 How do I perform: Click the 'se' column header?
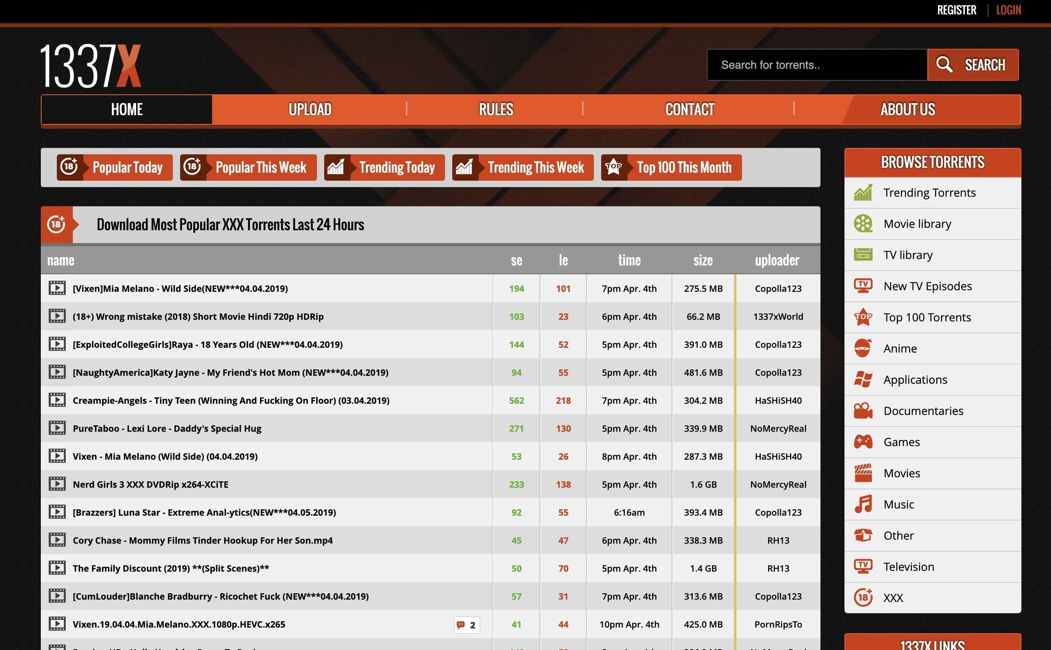tap(516, 260)
